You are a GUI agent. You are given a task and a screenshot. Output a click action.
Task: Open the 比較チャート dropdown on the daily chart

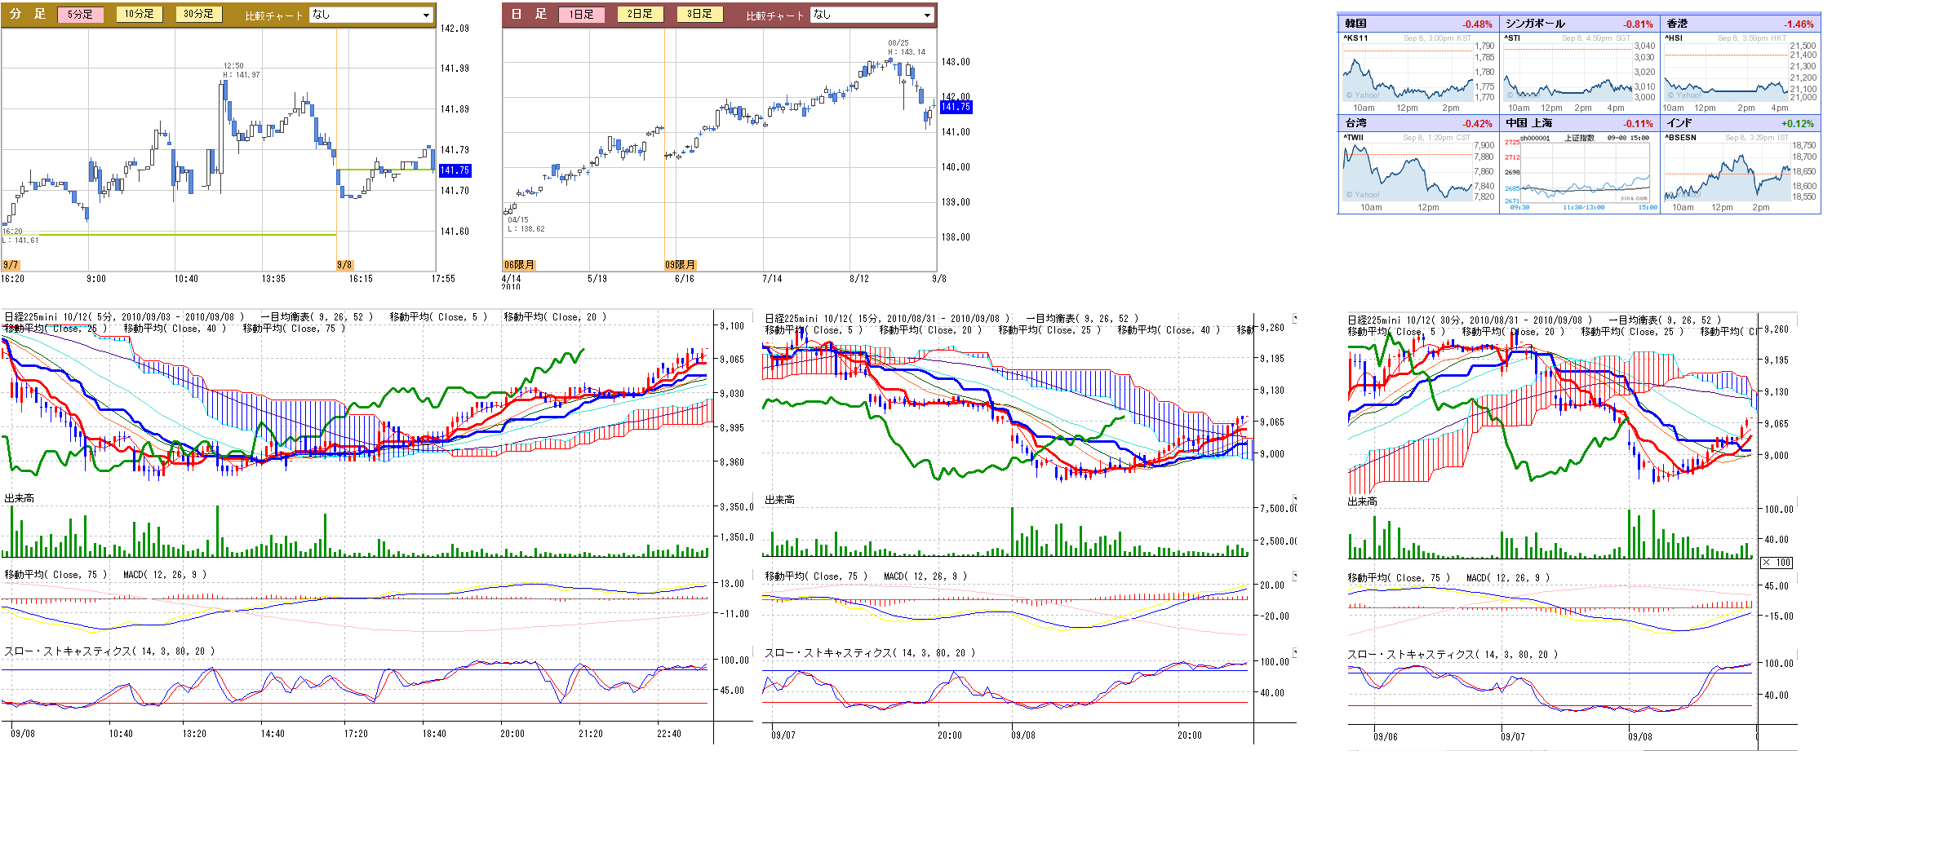872,15
